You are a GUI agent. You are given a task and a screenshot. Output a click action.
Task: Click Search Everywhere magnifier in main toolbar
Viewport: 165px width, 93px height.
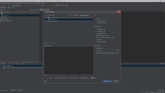pyautogui.click(x=64, y=5)
